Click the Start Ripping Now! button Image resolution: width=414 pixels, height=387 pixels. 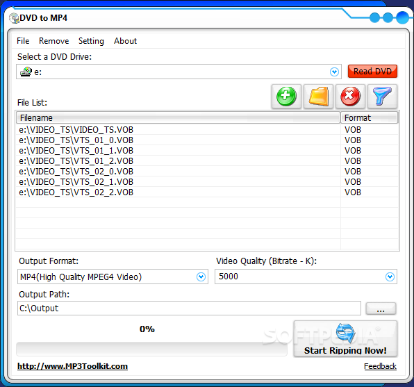coord(345,339)
